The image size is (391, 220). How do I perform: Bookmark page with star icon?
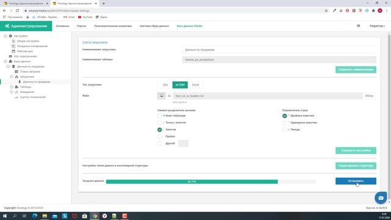coord(326,11)
